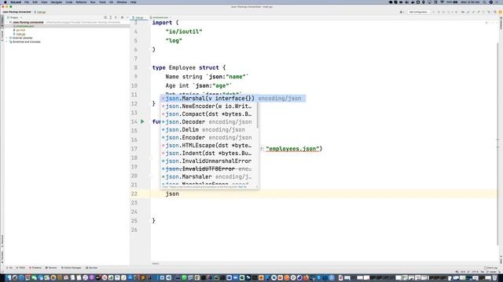Open the Edit menu
This screenshot has height=282, width=503.
click(35, 2)
